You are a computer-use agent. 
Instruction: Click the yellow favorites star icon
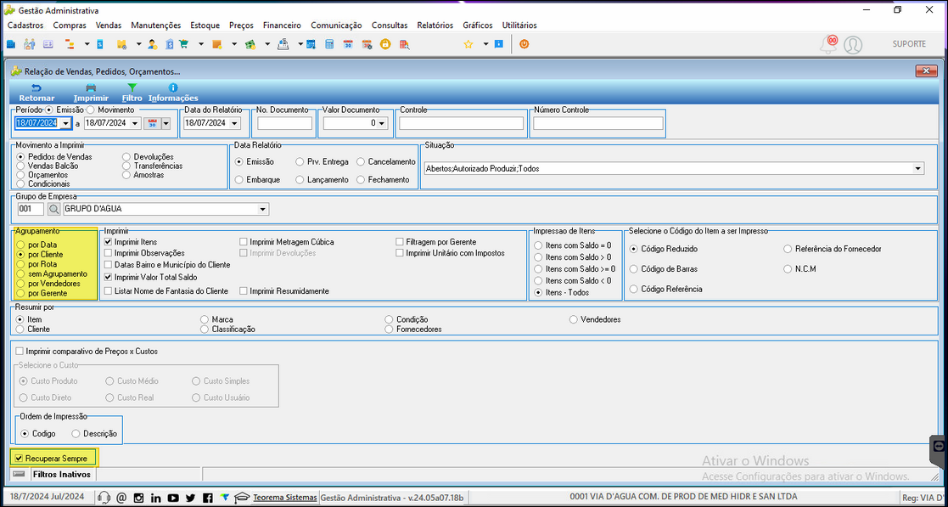click(468, 44)
